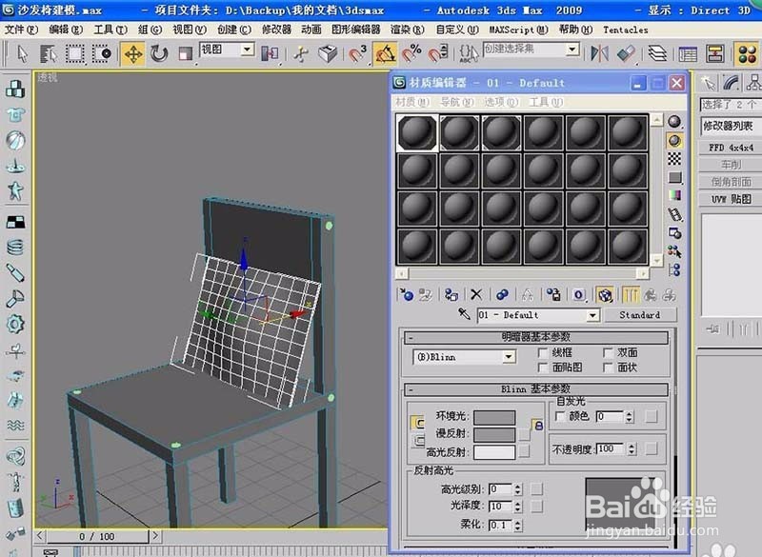Image resolution: width=762 pixels, height=557 pixels.
Task: Select the first material sample sphere
Action: (x=415, y=133)
